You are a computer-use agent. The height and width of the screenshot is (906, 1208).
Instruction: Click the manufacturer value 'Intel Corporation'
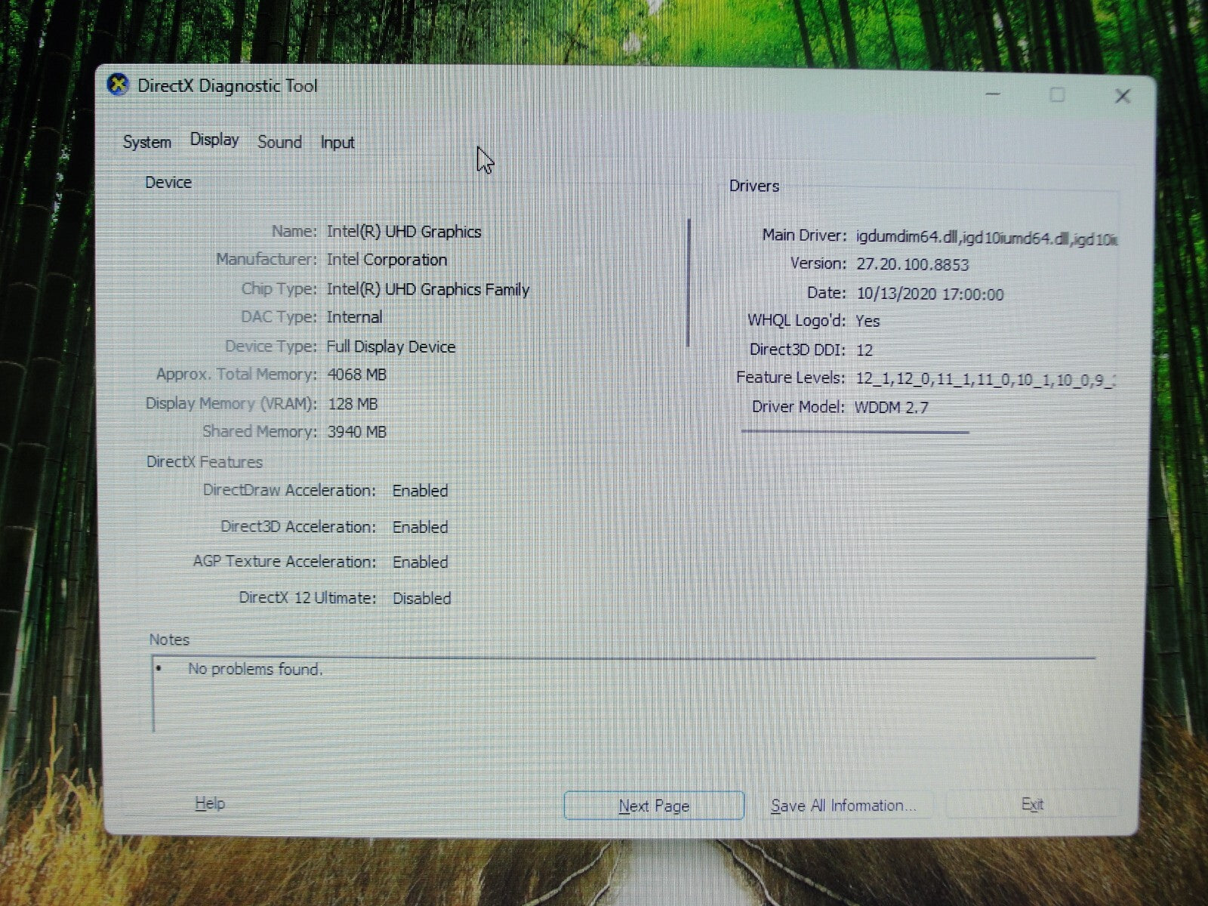tap(387, 260)
